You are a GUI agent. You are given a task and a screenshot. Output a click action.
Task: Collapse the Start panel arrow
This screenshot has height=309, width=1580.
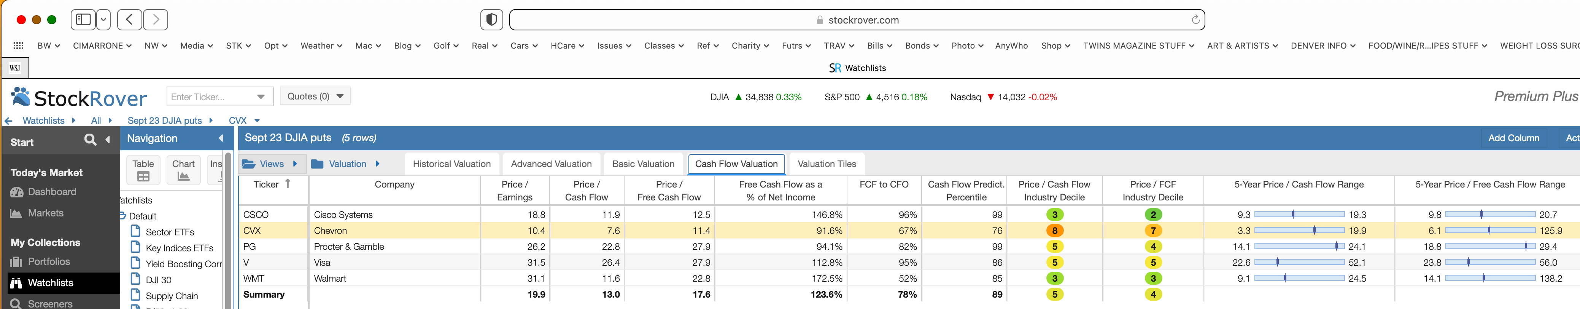tap(108, 140)
